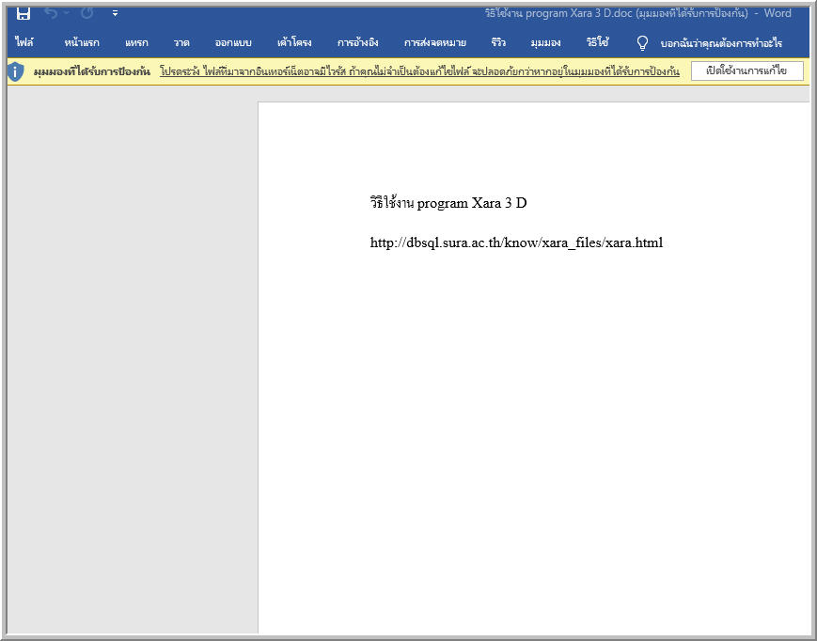Click the Undo arrow icon
817x641 pixels.
pos(51,13)
